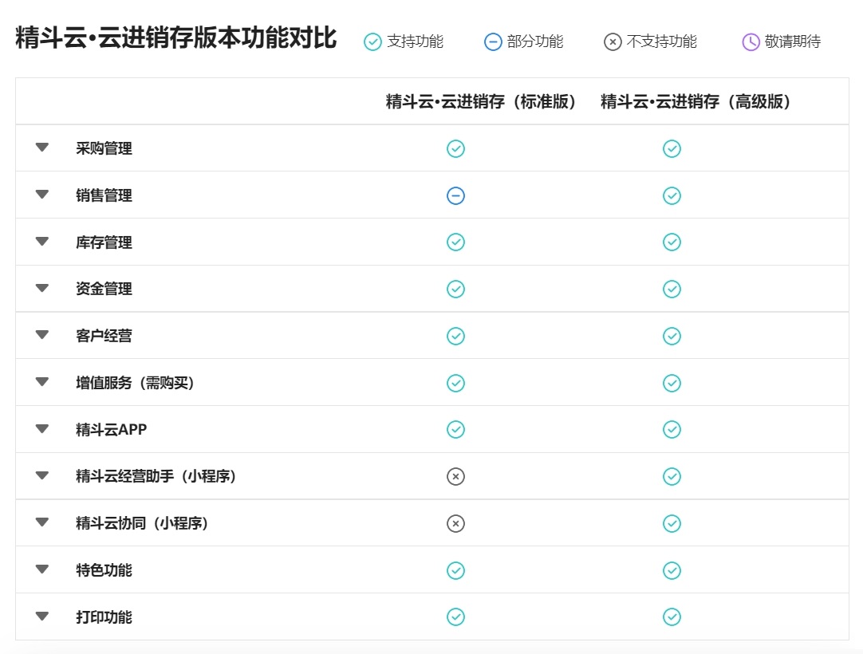Click 精斗云协同 standard edition unsupported icon
This screenshot has width=863, height=654.
pyautogui.click(x=455, y=523)
